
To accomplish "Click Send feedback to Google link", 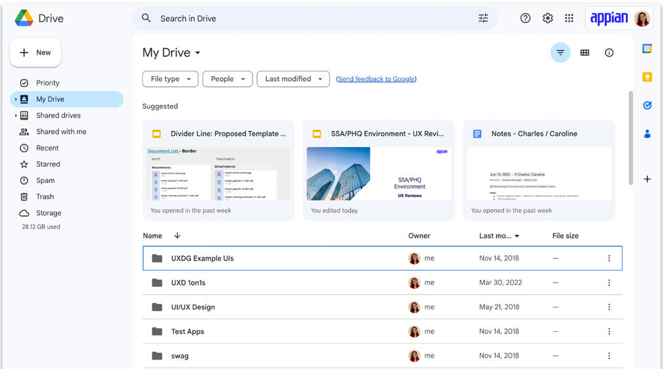I will click(376, 79).
